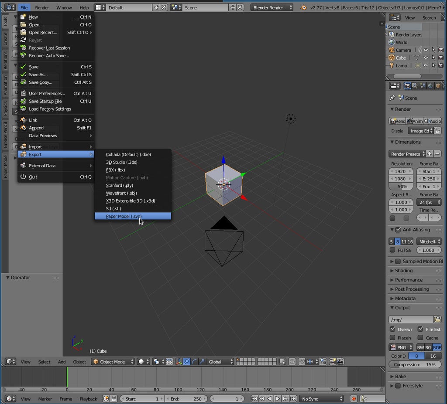Open the Object Mode dropdown
The image size is (447, 404).
[113, 362]
